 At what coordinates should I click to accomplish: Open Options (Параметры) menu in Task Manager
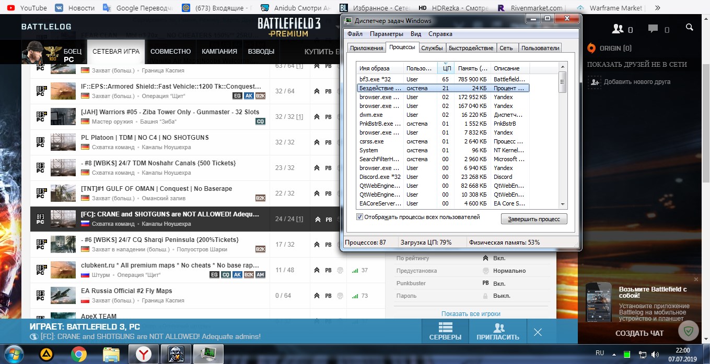(x=387, y=34)
